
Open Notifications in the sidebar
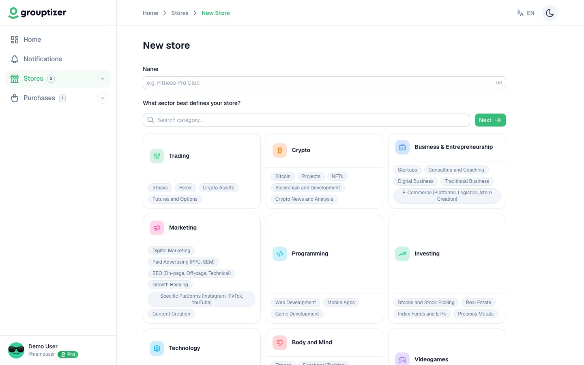pos(58,59)
